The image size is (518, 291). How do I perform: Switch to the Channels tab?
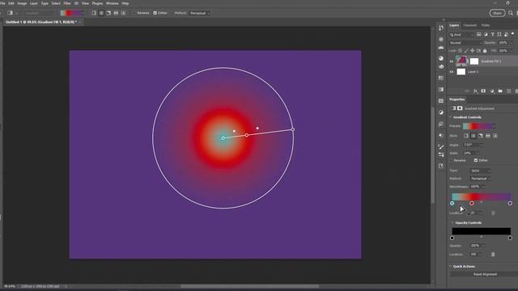(469, 25)
